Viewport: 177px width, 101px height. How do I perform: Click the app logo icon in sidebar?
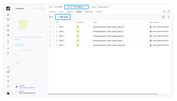coord(8,8)
